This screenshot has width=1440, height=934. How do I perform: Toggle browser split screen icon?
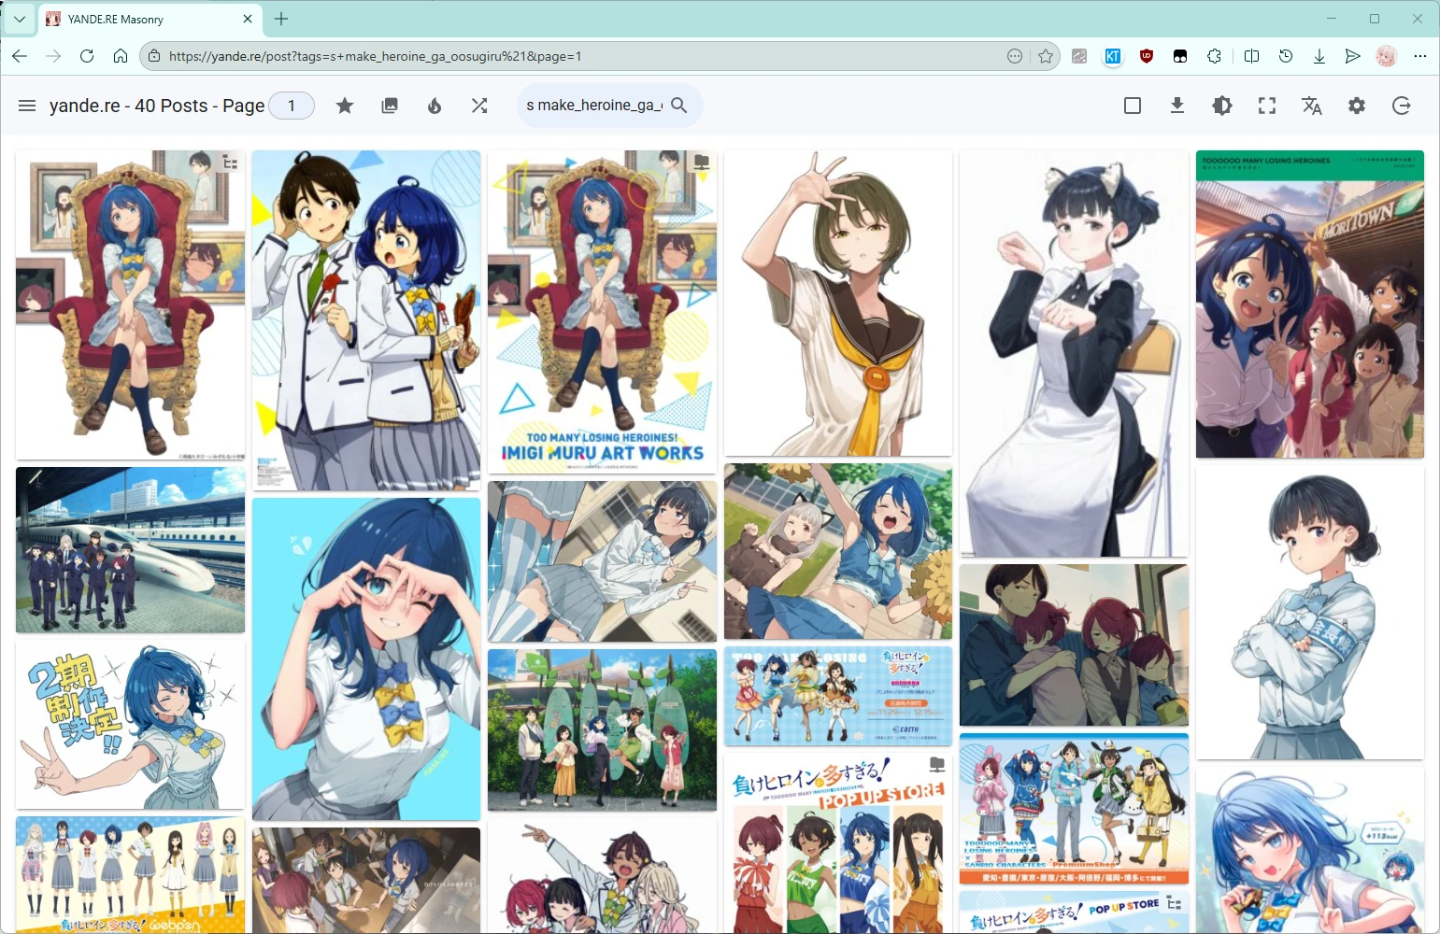pyautogui.click(x=1251, y=56)
